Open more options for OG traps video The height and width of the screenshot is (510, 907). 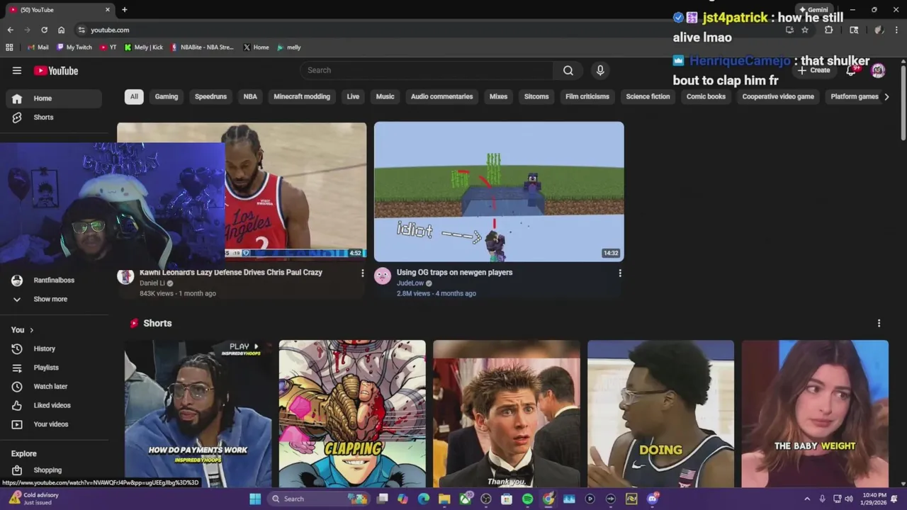pos(620,273)
